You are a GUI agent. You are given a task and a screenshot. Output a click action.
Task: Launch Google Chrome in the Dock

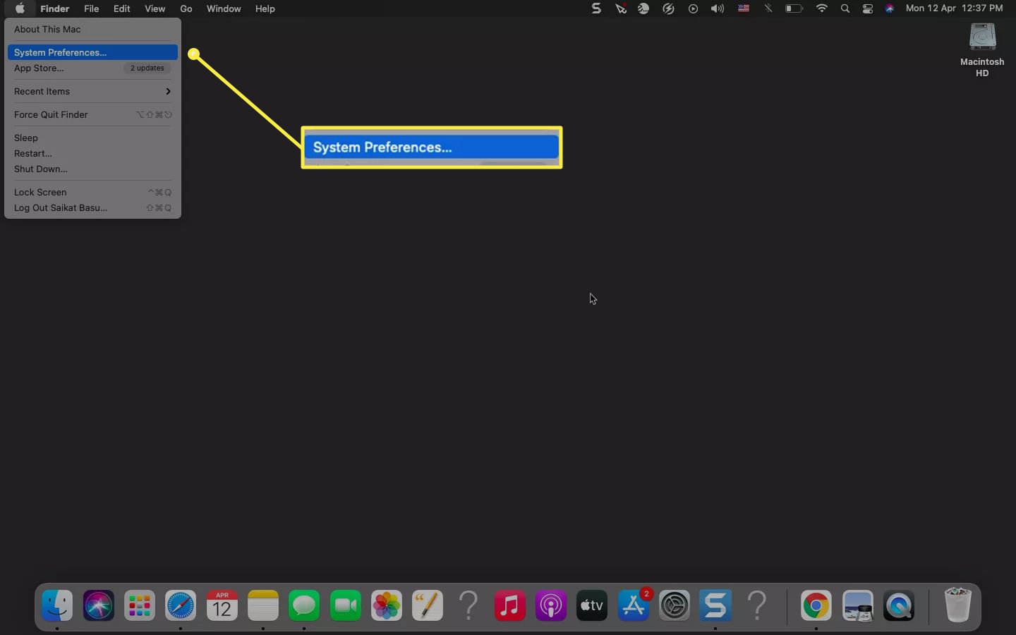coord(816,606)
